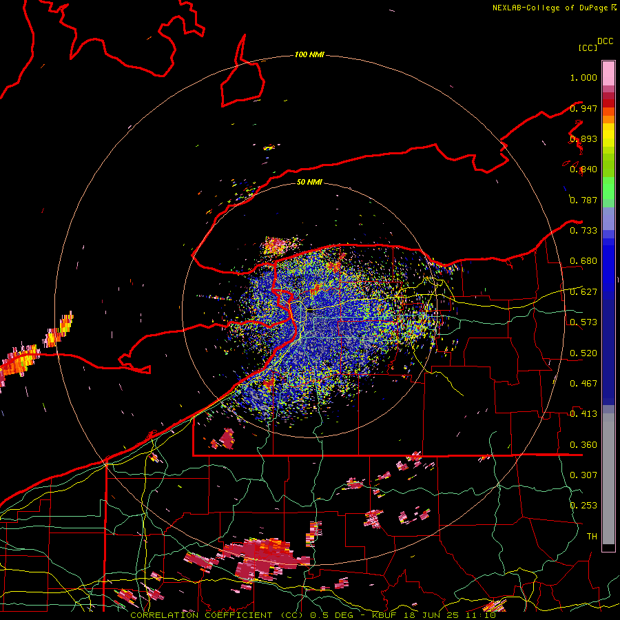This screenshot has height=620, width=620.
Task: Select the 0.360 scale value
Action: point(583,445)
